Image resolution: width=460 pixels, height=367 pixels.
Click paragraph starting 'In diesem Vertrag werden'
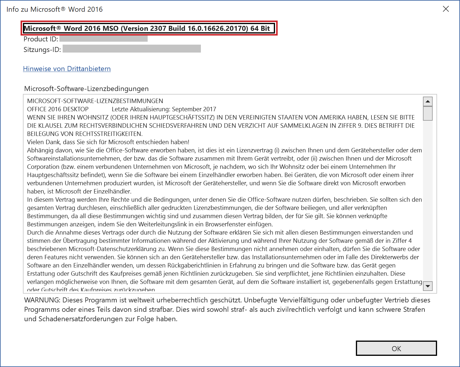(224, 212)
